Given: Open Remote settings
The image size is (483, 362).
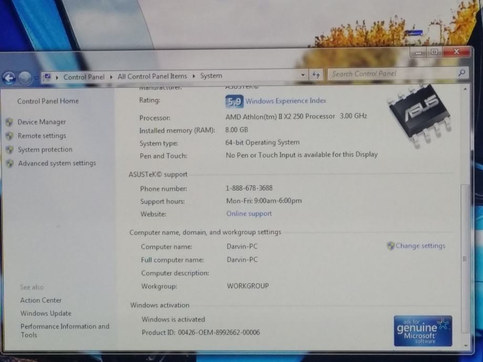Looking at the screenshot, I should 42,136.
